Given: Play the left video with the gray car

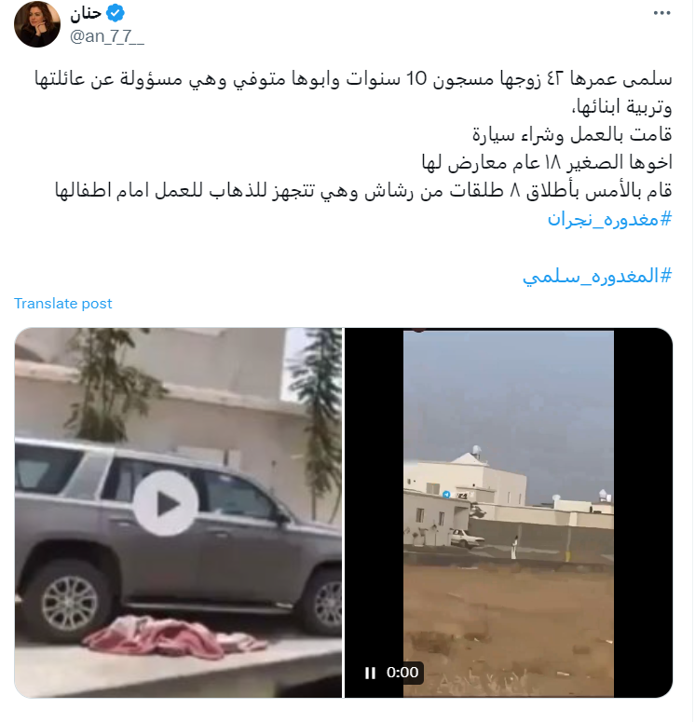Looking at the screenshot, I should click(166, 503).
